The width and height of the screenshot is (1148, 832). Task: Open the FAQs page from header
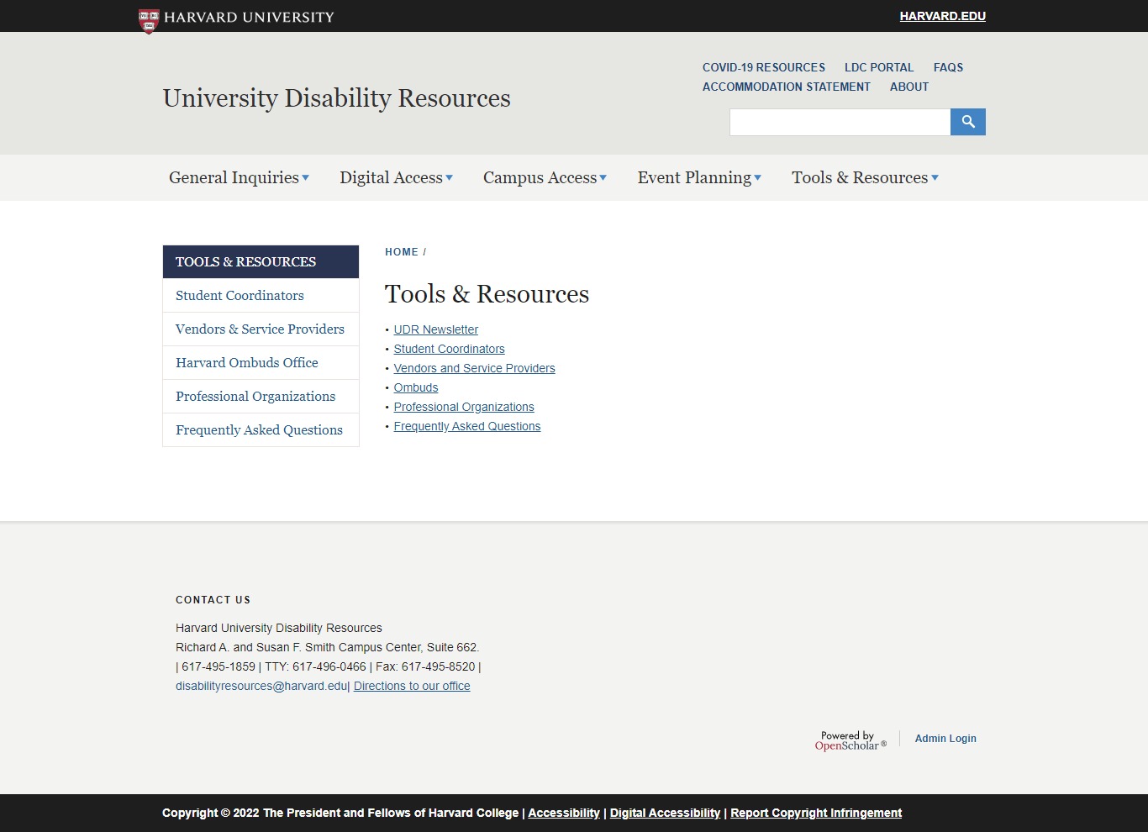[x=948, y=67]
